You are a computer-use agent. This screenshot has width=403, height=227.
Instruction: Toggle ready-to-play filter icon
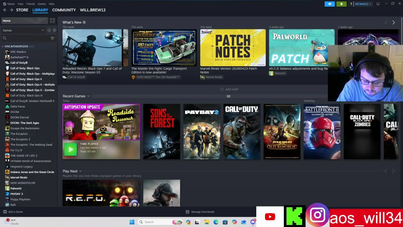click(x=54, y=30)
